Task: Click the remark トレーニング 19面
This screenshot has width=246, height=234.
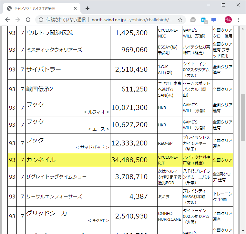Action: coord(222,197)
